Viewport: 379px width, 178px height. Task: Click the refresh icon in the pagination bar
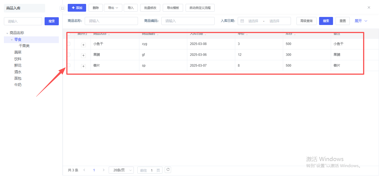pyautogui.click(x=168, y=170)
